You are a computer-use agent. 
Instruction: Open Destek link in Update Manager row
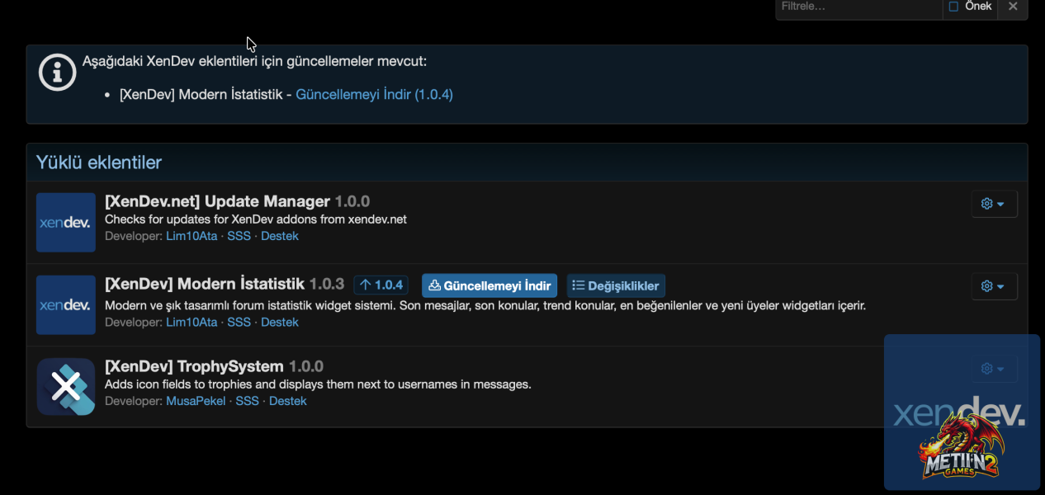pyautogui.click(x=280, y=236)
